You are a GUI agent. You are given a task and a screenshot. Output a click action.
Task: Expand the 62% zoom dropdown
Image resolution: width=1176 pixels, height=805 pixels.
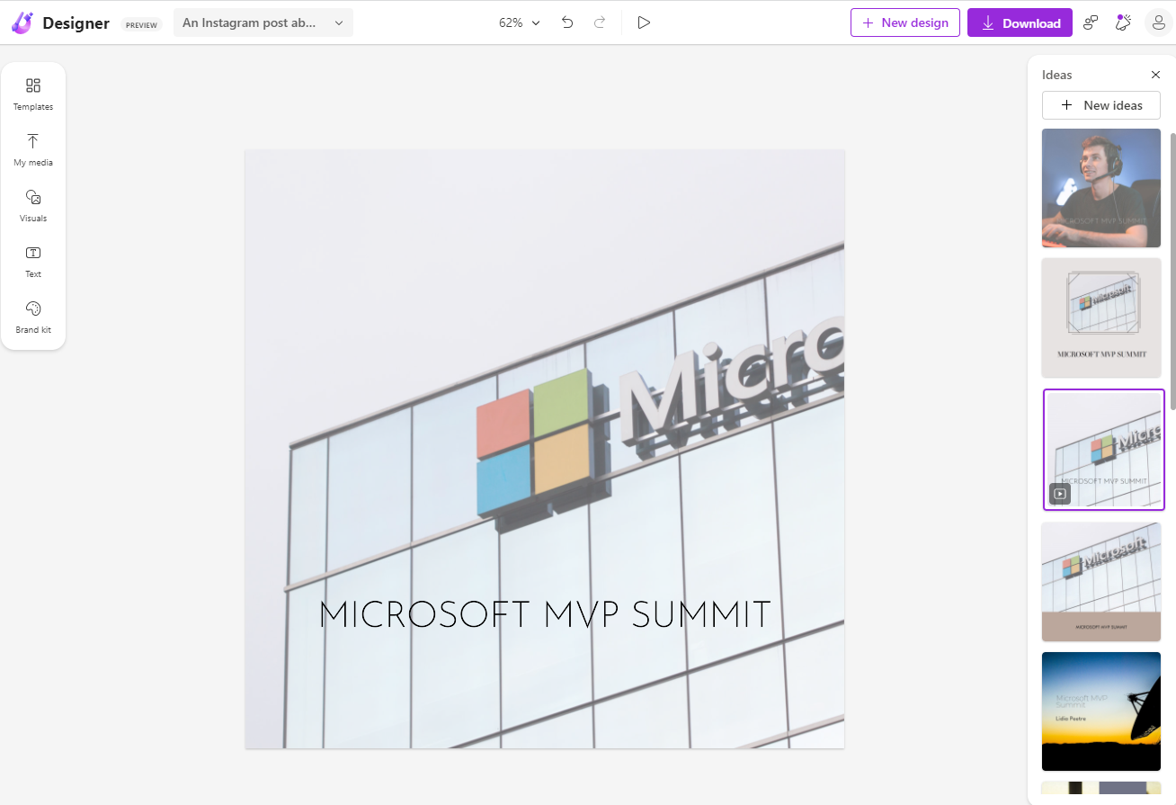click(x=520, y=22)
